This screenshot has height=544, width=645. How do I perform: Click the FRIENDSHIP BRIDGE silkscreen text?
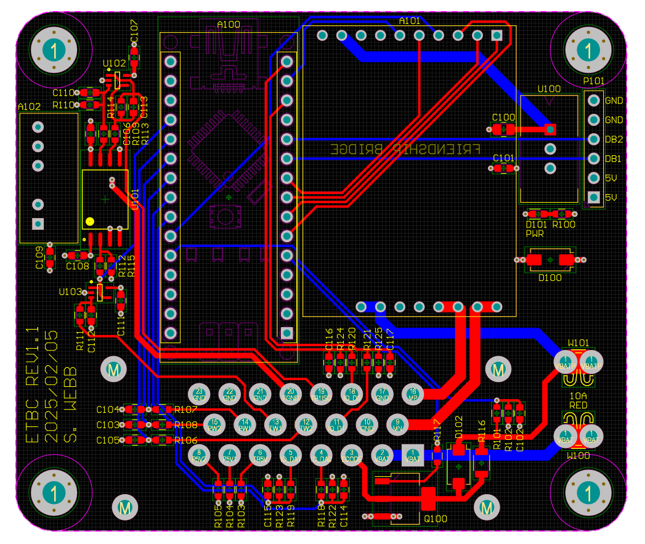(x=407, y=148)
